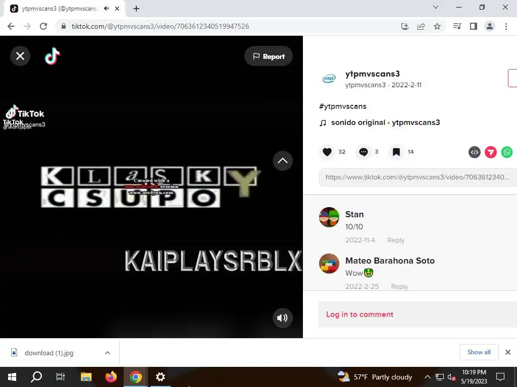Close the downloads bar
This screenshot has height=387, width=517.
point(508,352)
